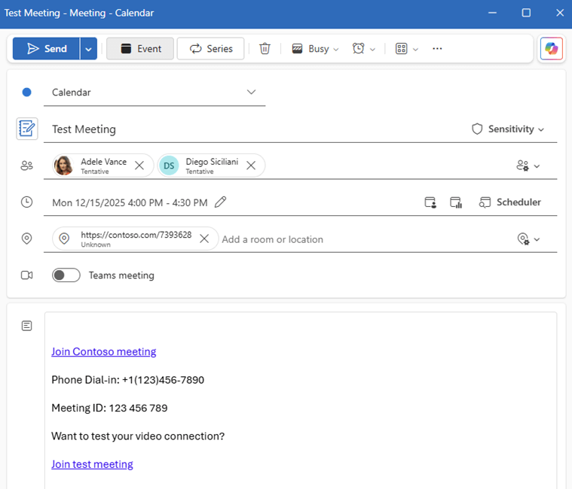
Task: Click Diego Siciliani's DS avatar
Action: click(x=169, y=166)
